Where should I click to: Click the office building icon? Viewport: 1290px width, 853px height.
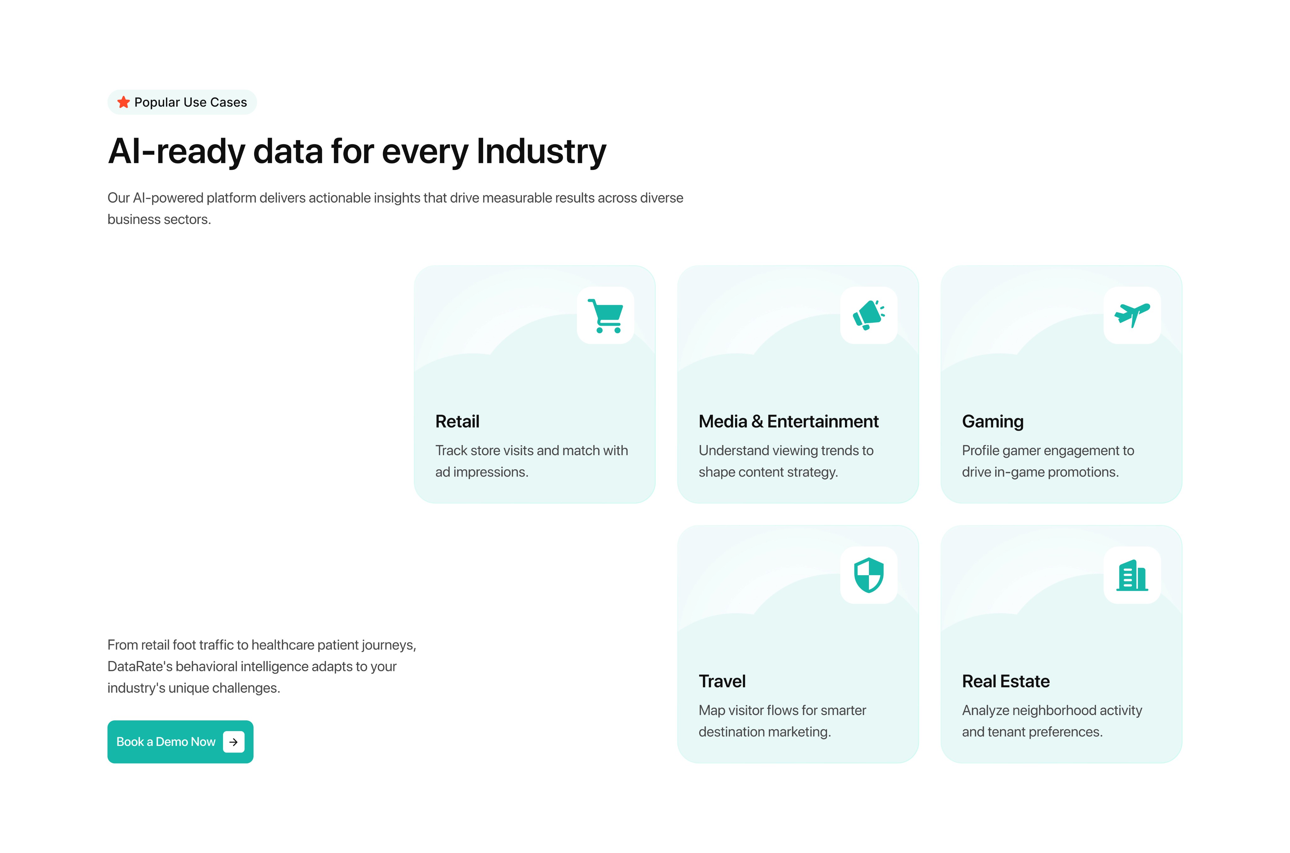coord(1132,575)
